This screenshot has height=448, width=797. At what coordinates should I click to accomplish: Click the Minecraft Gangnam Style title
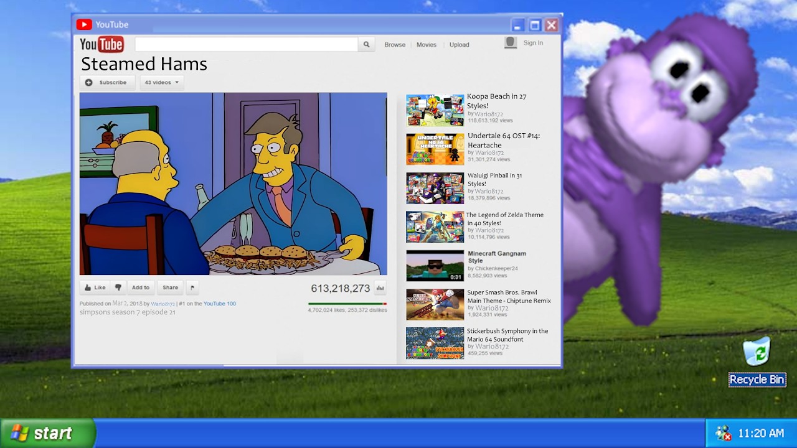tap(497, 257)
